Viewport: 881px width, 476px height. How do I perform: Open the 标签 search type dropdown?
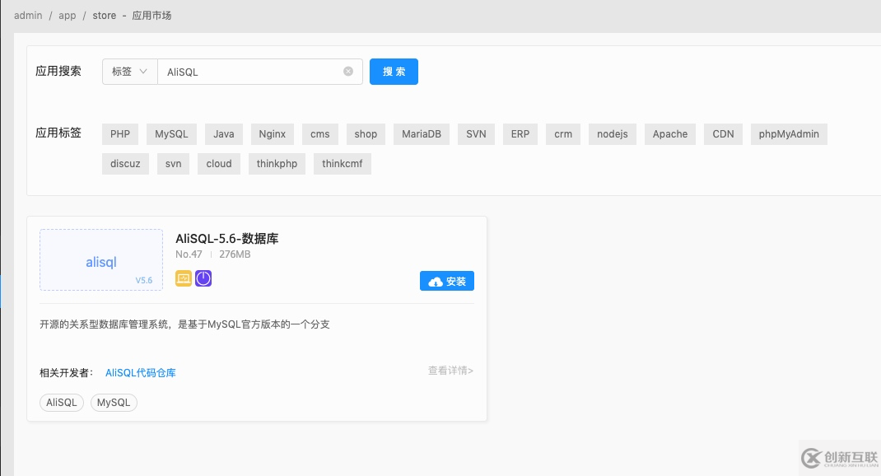130,72
